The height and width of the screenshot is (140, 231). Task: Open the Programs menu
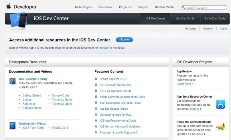click(125, 7)
